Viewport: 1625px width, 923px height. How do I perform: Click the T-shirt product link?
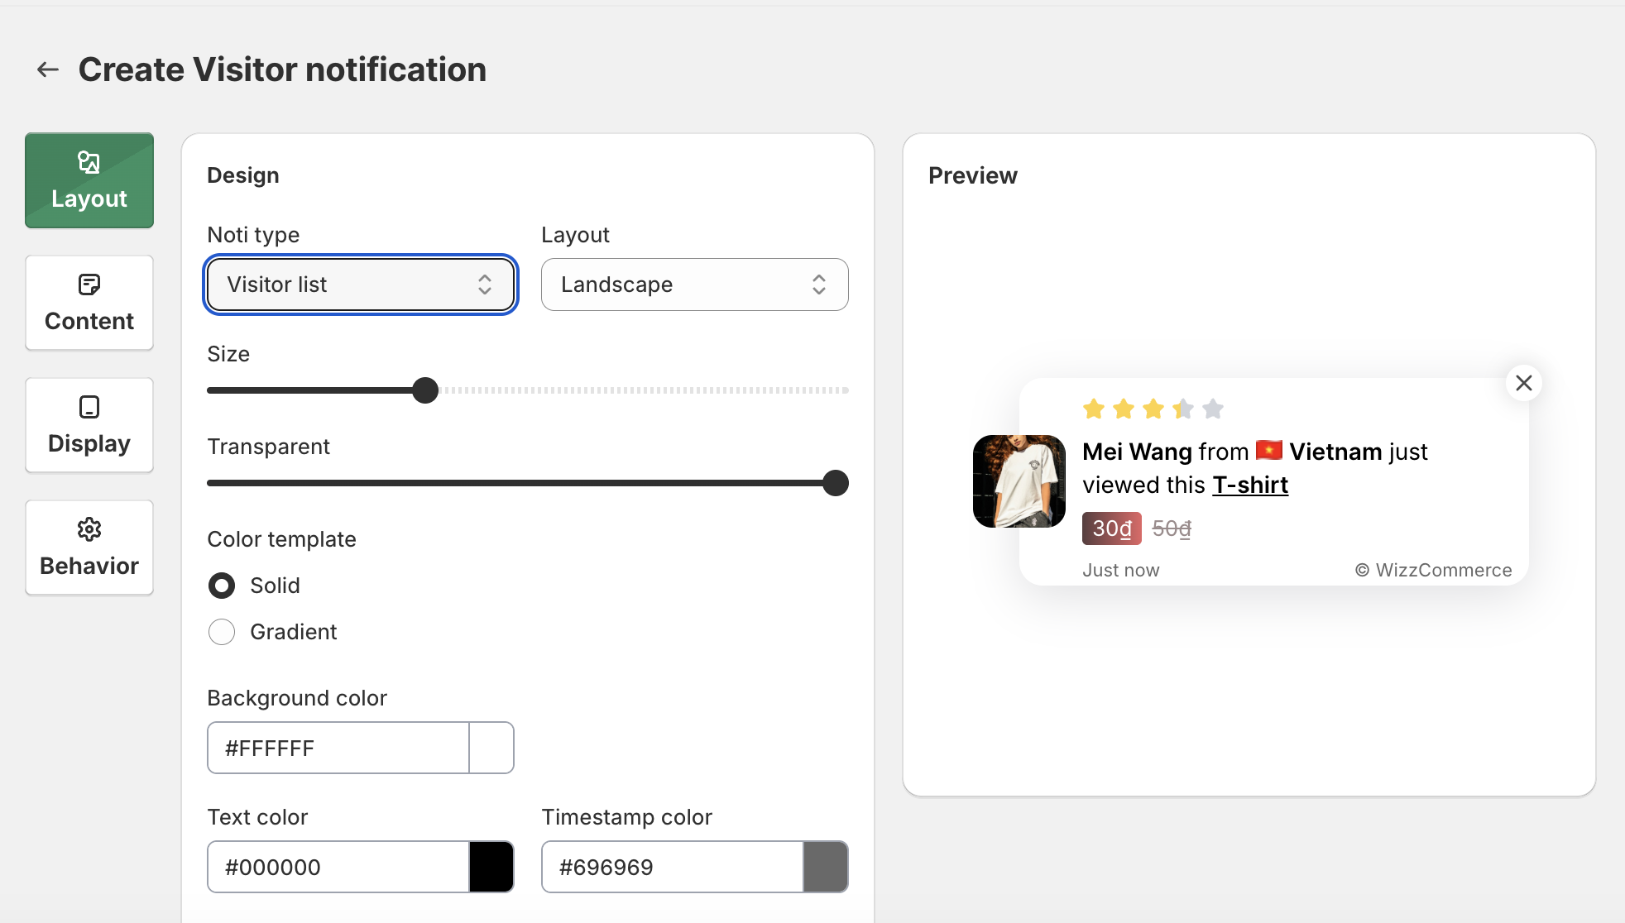click(1249, 485)
